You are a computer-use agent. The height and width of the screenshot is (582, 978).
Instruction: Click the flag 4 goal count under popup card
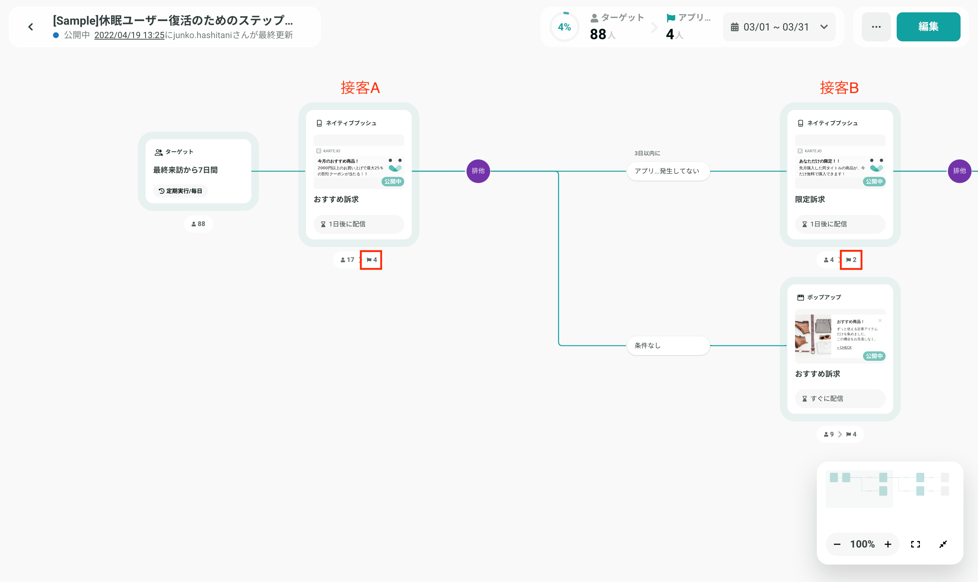[x=851, y=434]
